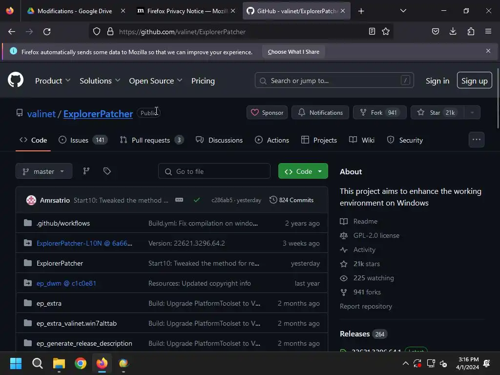Open the green Code dropdown
The height and width of the screenshot is (375, 500).
tap(303, 171)
